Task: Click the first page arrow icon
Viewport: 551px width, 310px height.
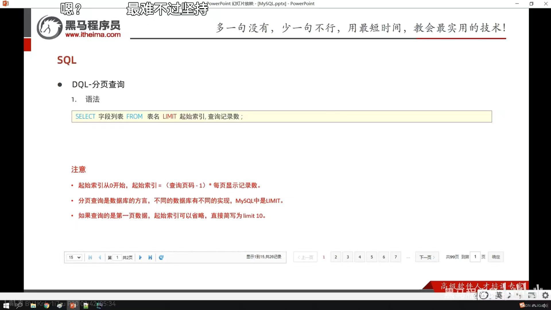Action: [90, 257]
